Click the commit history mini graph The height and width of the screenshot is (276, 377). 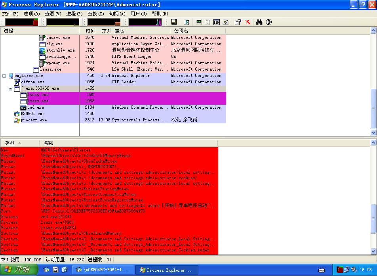(63, 22)
